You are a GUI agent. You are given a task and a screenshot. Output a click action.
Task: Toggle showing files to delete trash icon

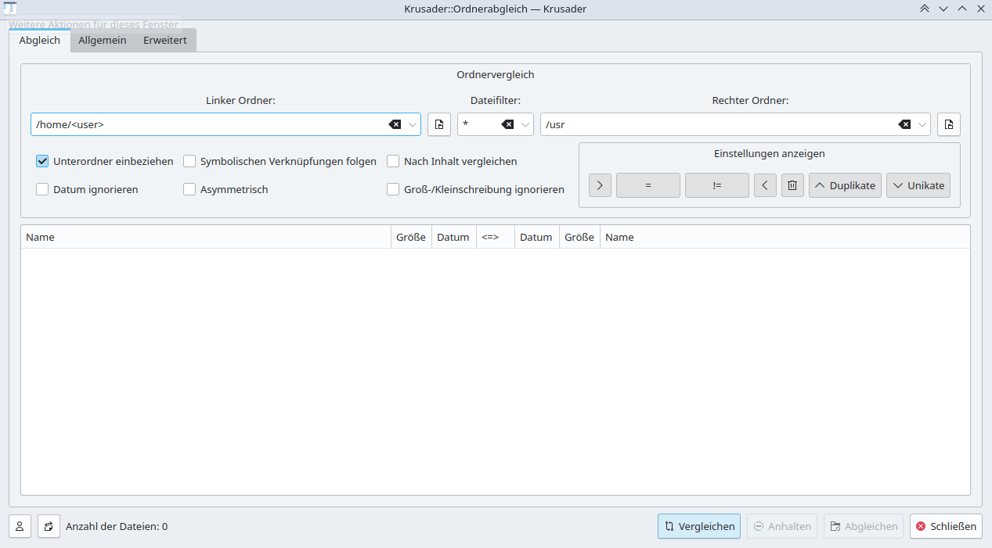pos(792,185)
